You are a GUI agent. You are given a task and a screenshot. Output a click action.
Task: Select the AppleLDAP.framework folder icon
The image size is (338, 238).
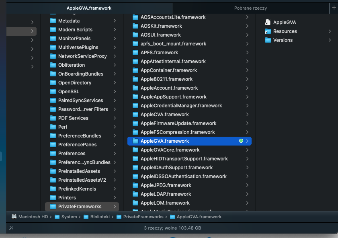[x=135, y=194]
